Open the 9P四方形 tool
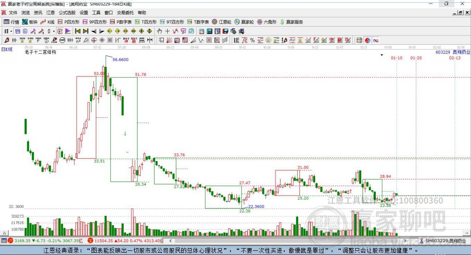The width and height of the screenshot is (471, 255). 95,22
